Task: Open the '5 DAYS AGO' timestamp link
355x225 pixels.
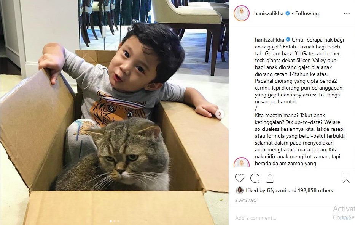Action: coord(246,201)
